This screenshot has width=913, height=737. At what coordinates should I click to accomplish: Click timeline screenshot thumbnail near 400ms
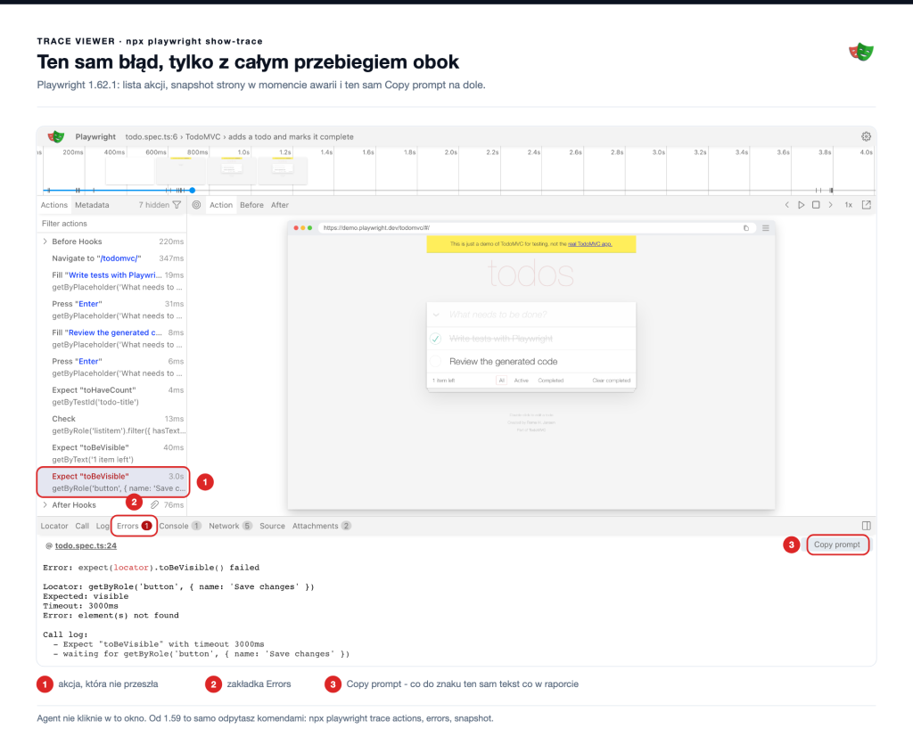[130, 171]
